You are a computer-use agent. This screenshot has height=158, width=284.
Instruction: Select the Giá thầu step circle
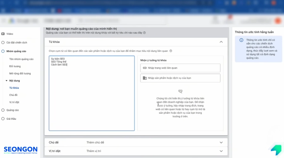pyautogui.click(x=3, y=119)
